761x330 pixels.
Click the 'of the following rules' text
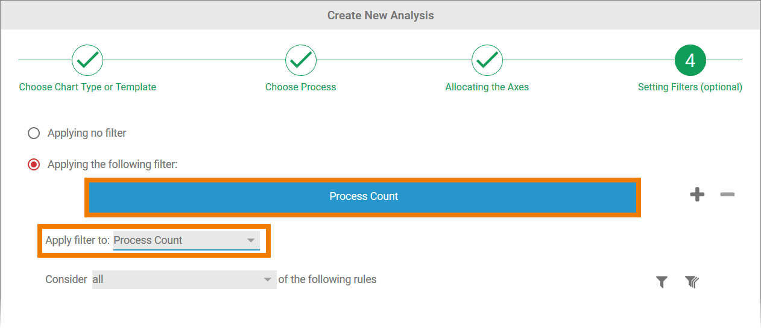(x=327, y=279)
